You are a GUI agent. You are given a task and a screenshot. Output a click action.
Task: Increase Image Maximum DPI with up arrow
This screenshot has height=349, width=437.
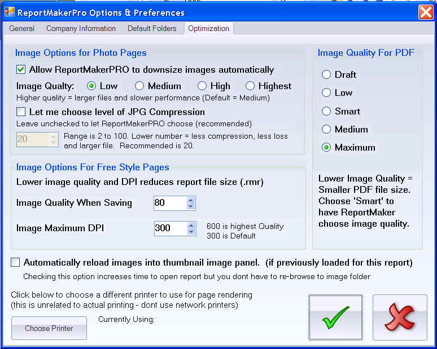(191, 225)
